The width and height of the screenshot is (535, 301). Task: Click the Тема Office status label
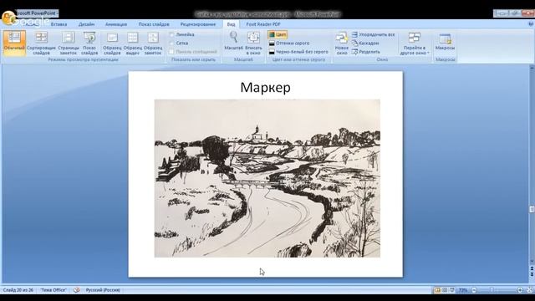point(53,290)
